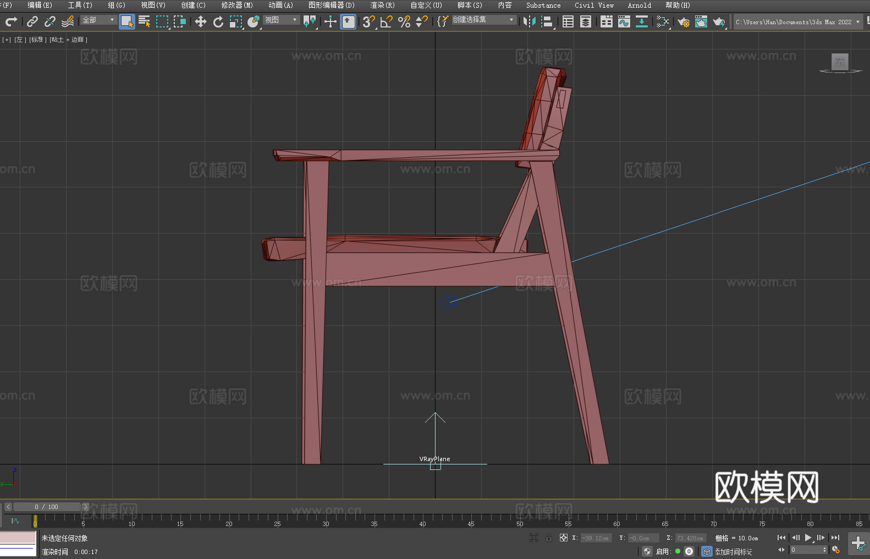Click the ViewCube left face
Viewport: 870px width, 559px height.
tap(840, 62)
